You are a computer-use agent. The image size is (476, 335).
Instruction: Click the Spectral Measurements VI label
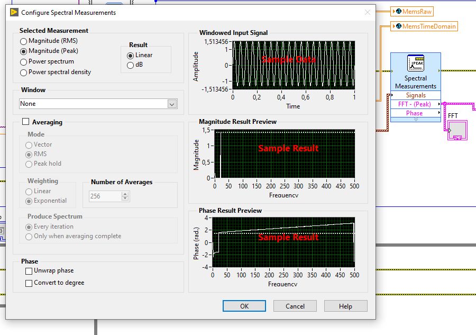click(x=416, y=83)
